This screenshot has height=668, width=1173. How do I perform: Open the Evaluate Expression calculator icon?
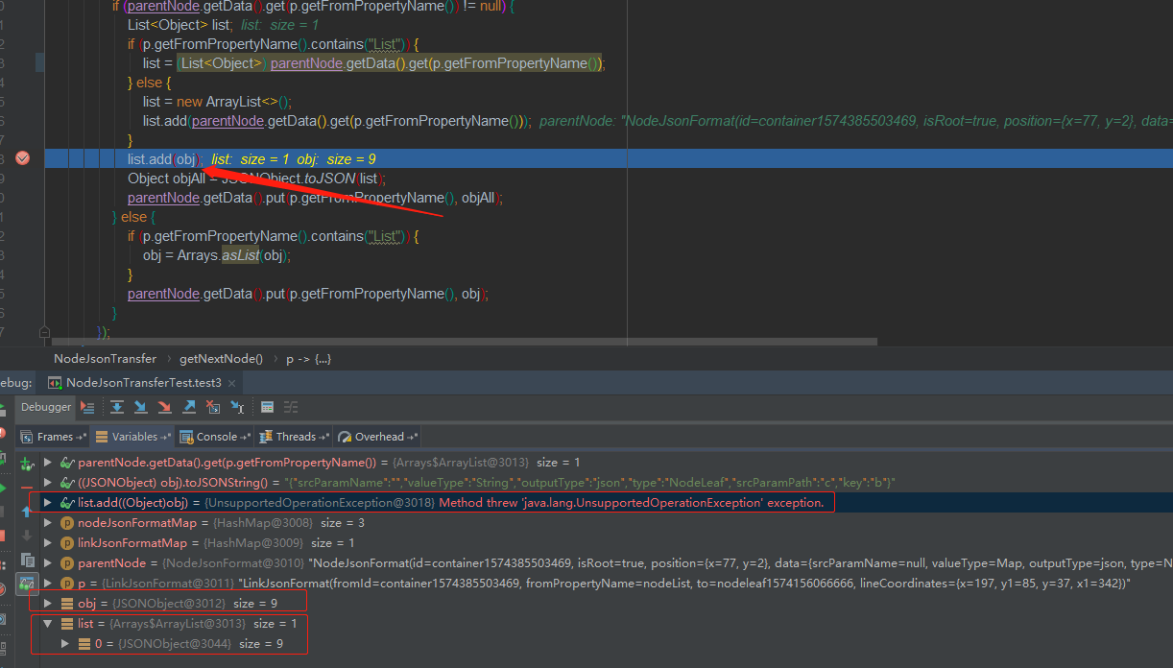pyautogui.click(x=268, y=407)
